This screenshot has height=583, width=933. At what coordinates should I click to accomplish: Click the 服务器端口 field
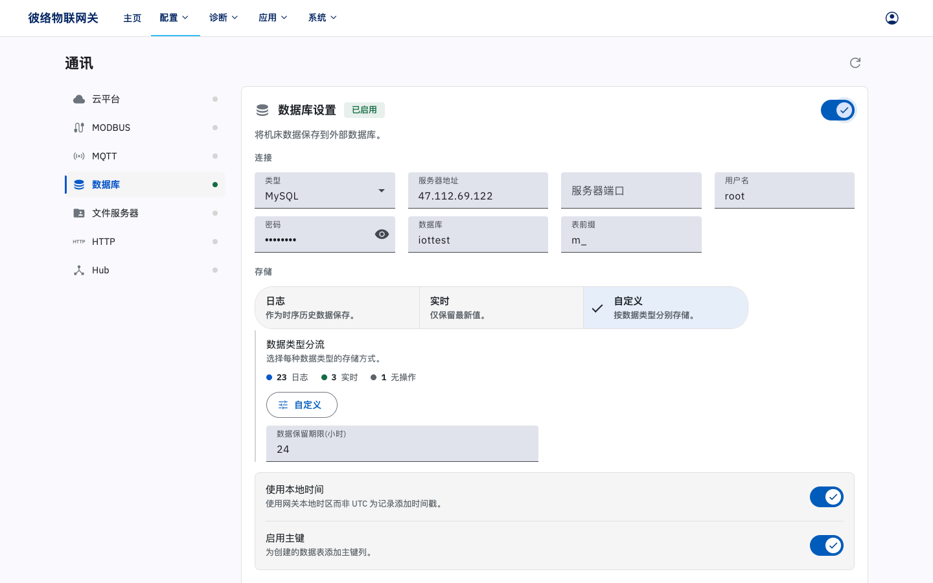[631, 190]
